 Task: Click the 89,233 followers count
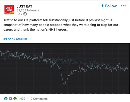coord(28,10)
